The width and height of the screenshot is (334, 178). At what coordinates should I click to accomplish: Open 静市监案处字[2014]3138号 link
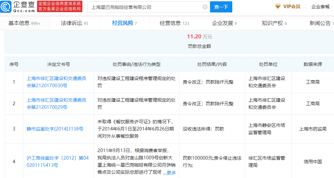(55, 129)
